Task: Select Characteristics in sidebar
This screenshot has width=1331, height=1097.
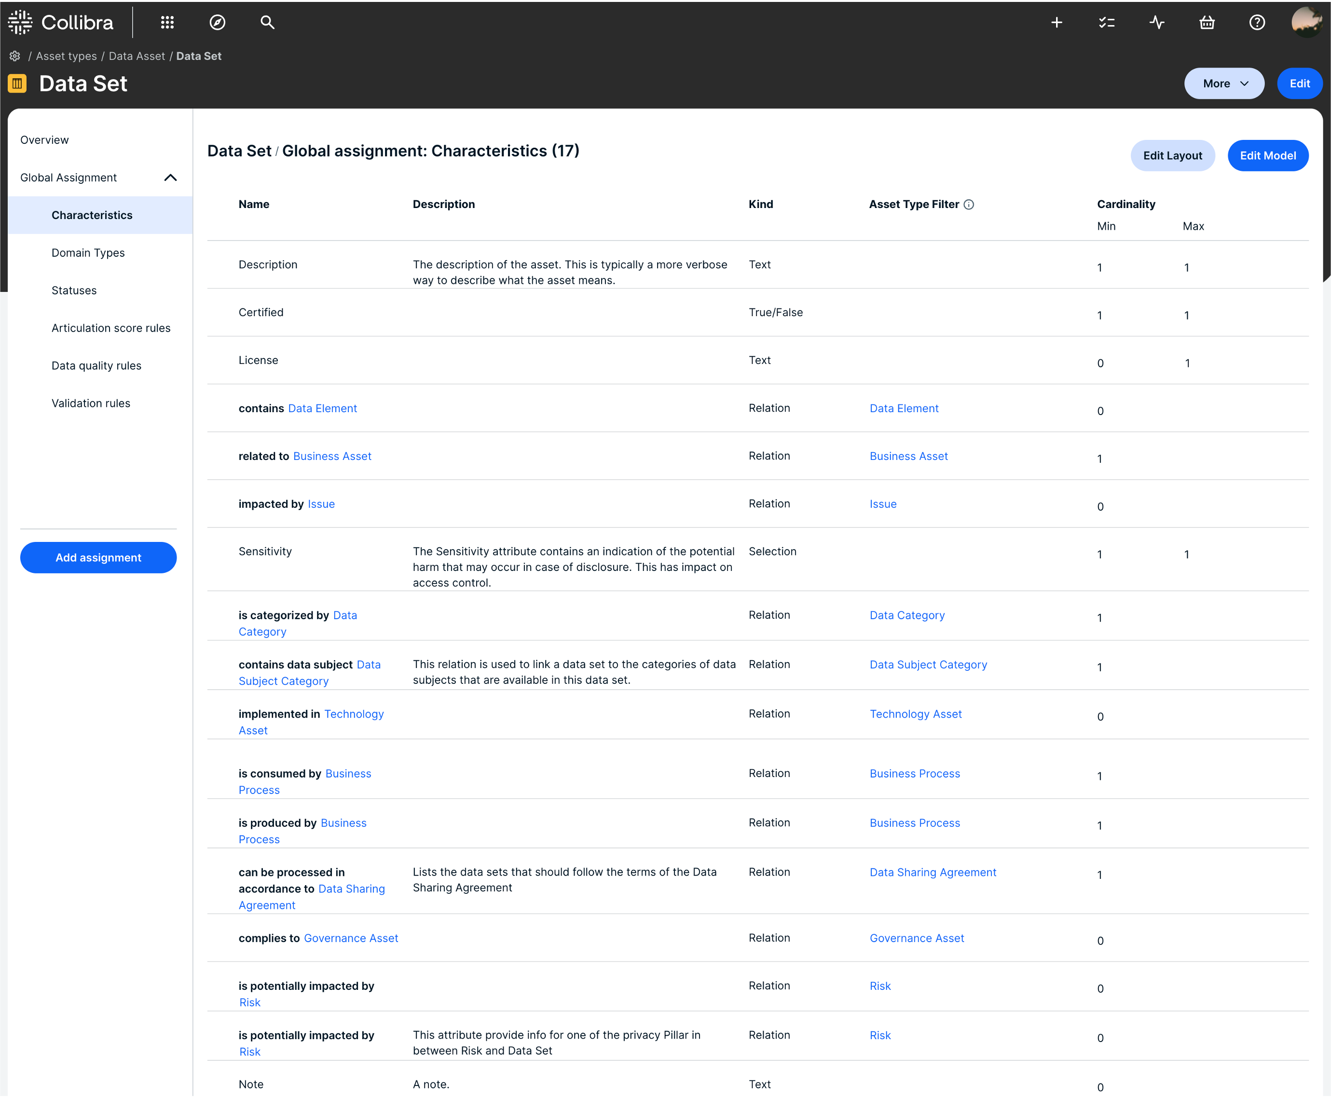Action: (x=100, y=215)
